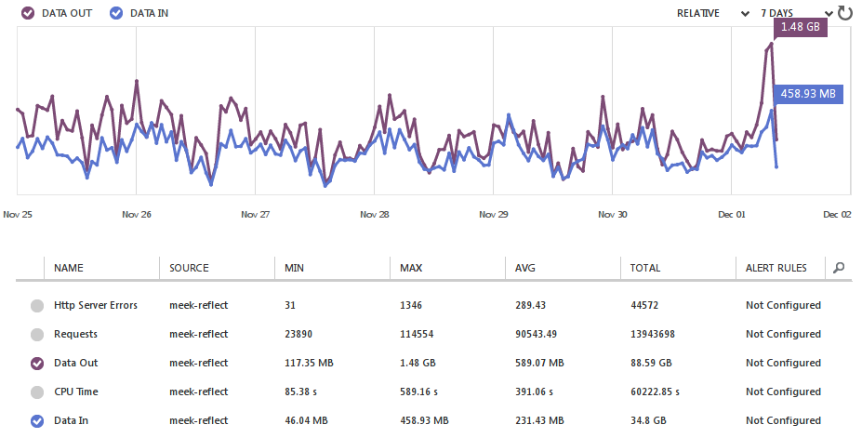Click the 1.48 GB chart value label
Screen dimensions: 862x438
799,27
